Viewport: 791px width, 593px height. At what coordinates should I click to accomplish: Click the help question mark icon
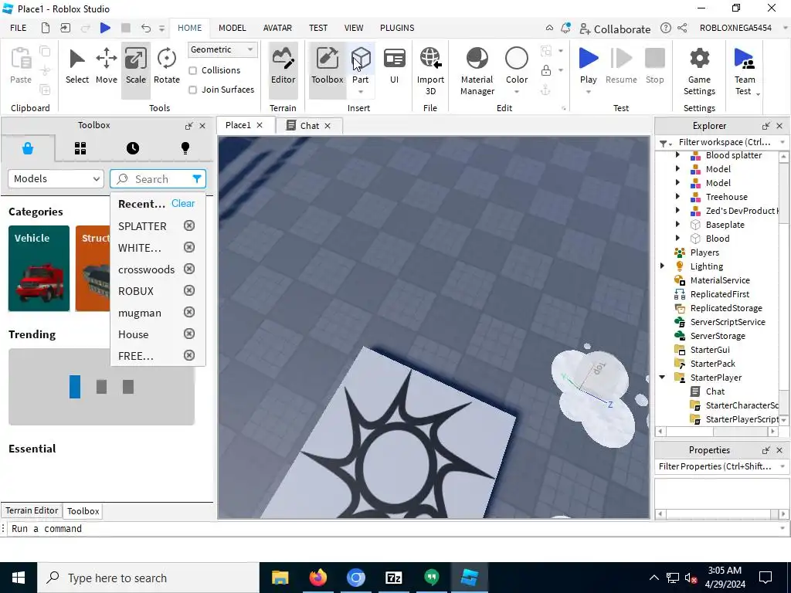coord(666,28)
